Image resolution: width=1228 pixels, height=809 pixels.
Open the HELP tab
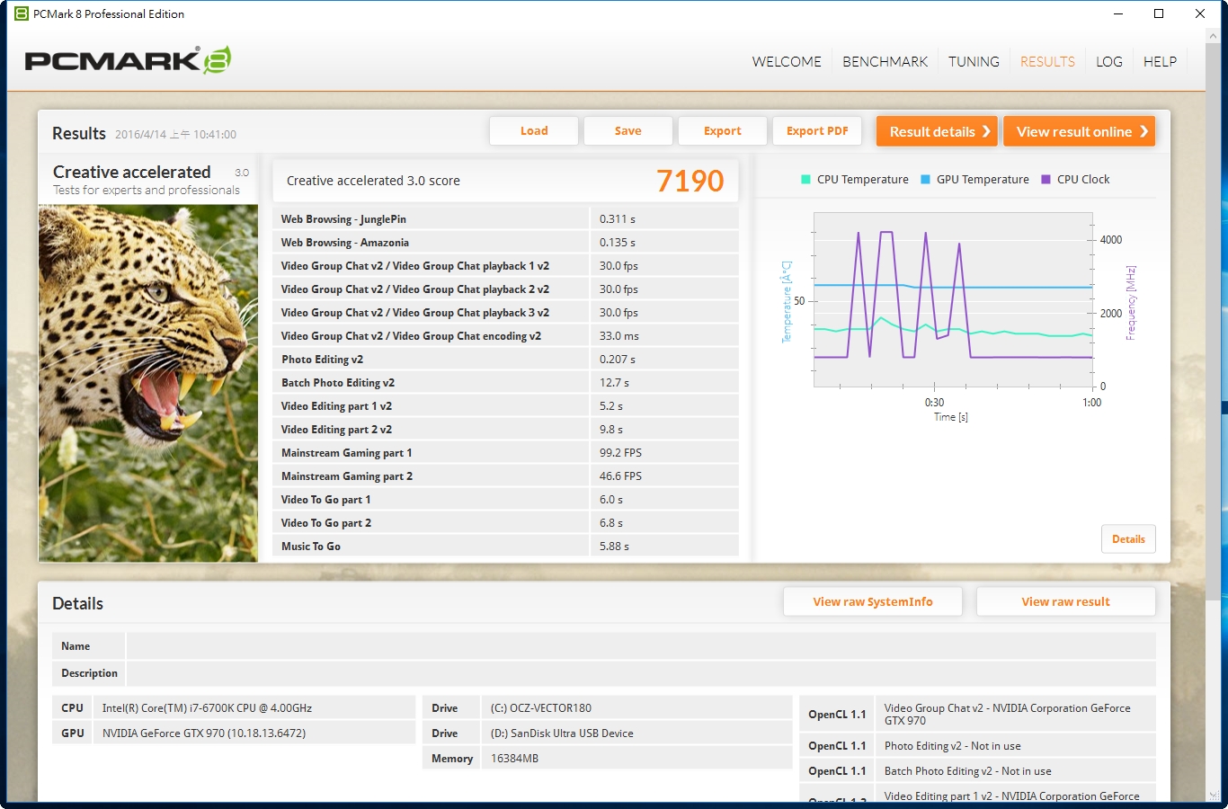1160,62
